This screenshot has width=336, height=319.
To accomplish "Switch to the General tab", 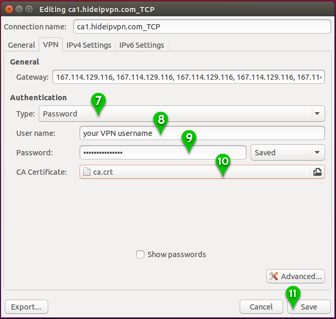I will point(21,45).
